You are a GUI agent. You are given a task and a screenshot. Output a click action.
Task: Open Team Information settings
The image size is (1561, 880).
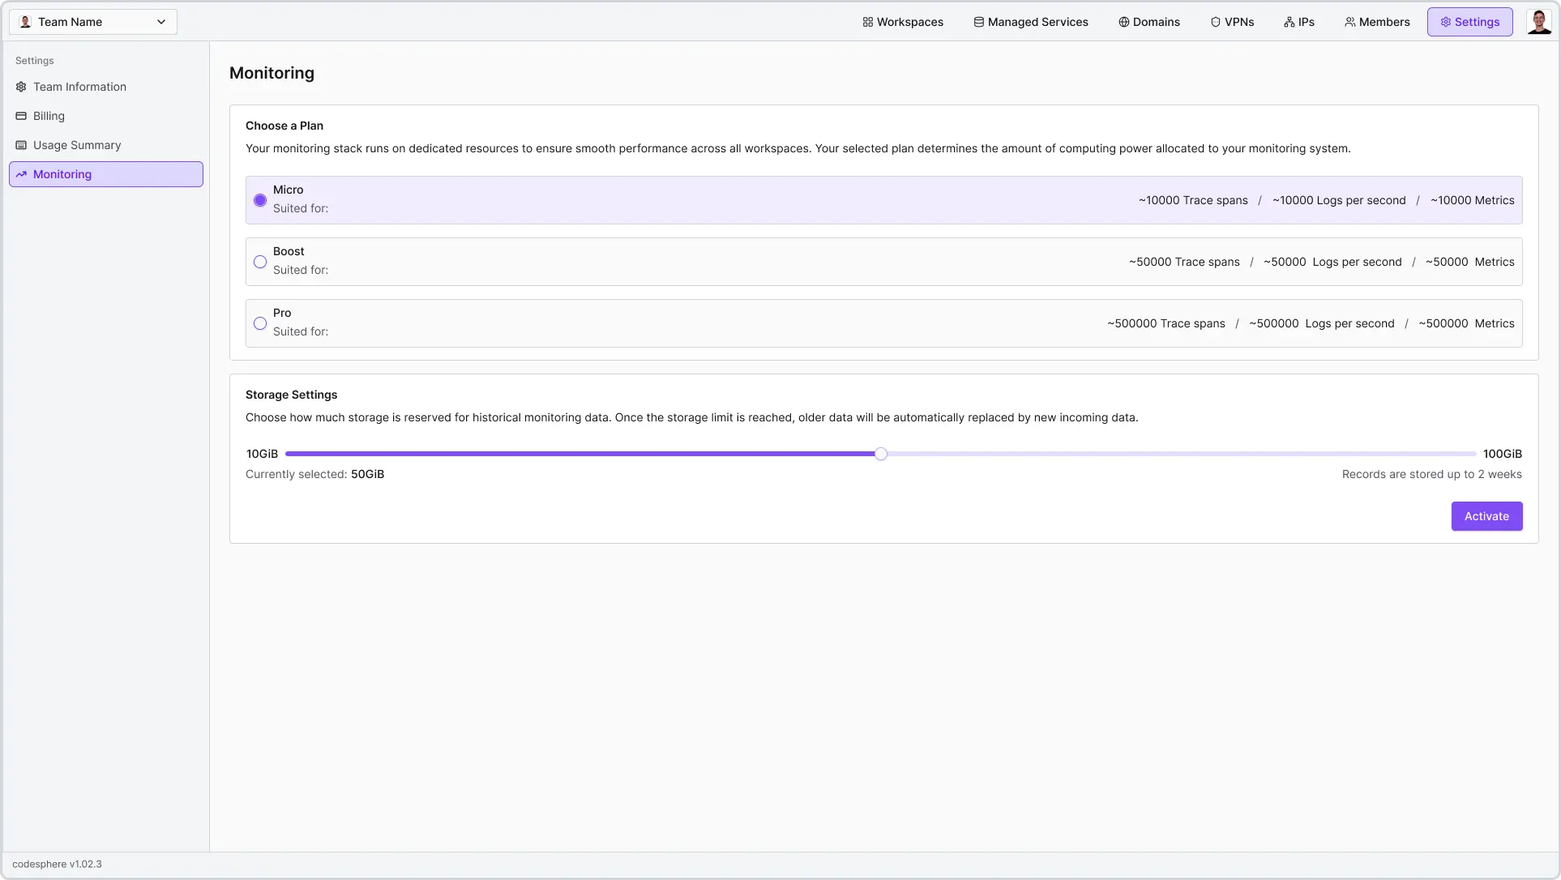[x=79, y=87]
